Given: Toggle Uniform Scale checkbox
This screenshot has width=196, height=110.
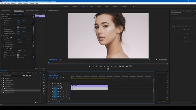Looking at the screenshot, I should [18, 27].
